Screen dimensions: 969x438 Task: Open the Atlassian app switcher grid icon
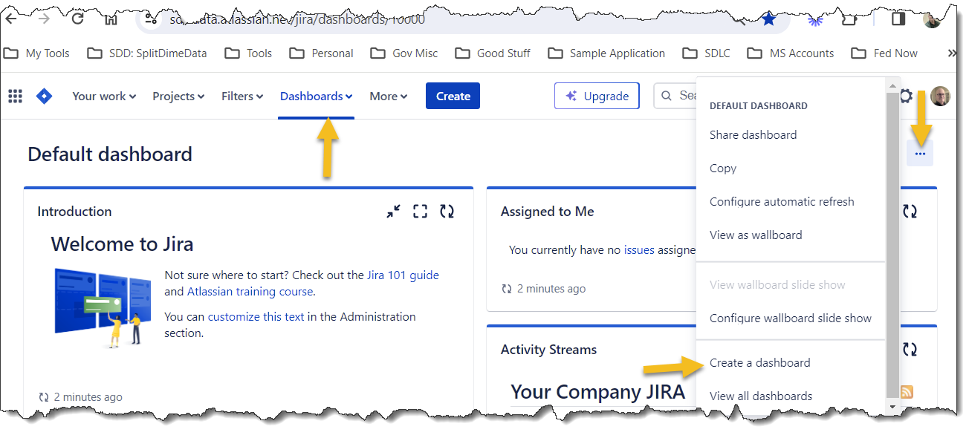15,96
